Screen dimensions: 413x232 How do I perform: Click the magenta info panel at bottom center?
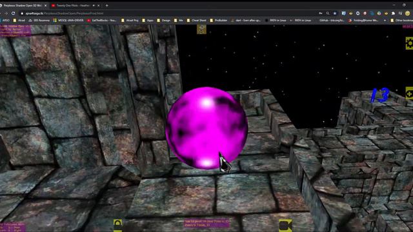pyautogui.click(x=206, y=223)
